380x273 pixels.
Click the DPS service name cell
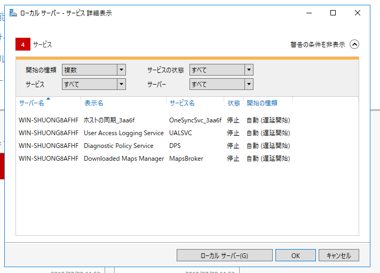pyautogui.click(x=175, y=146)
